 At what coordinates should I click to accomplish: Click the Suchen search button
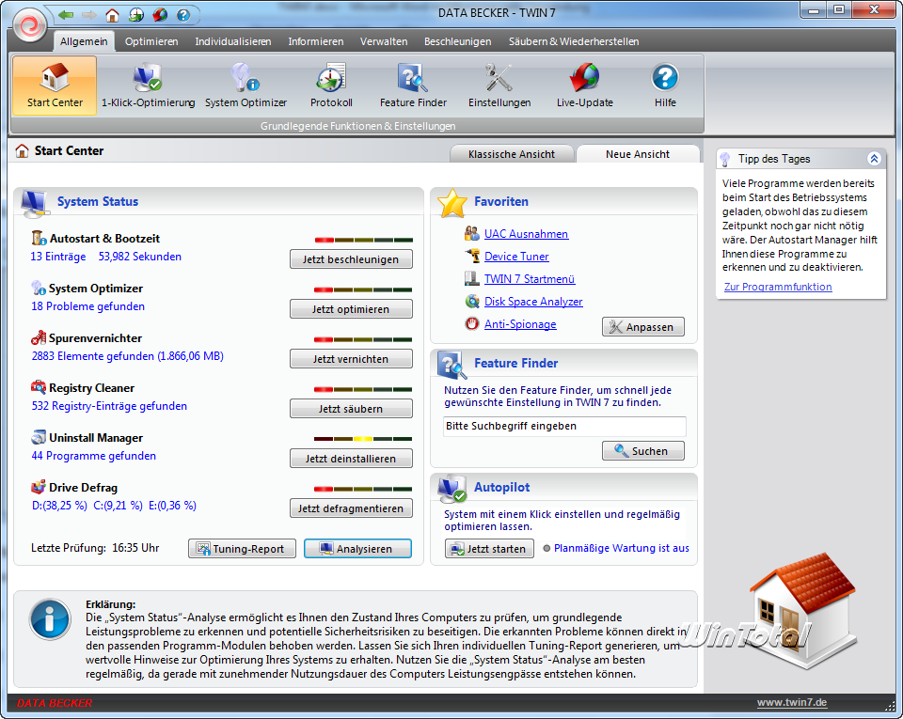(x=643, y=451)
